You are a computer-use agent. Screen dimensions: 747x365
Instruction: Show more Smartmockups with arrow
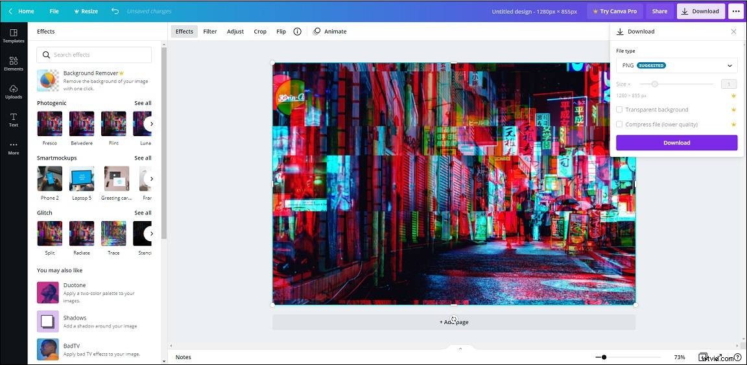point(151,179)
